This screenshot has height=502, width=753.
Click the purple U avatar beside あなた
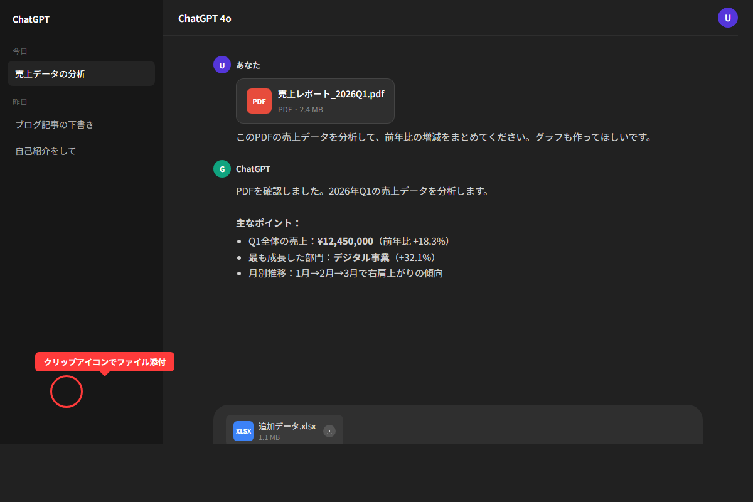click(222, 65)
